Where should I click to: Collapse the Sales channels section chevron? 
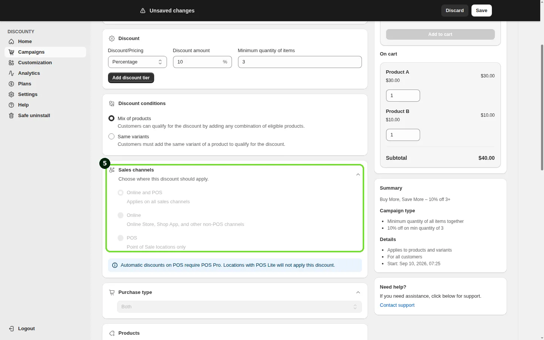(x=358, y=175)
